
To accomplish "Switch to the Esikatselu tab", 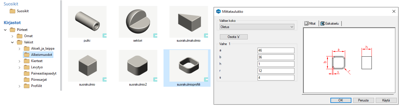I will [x=330, y=24].
